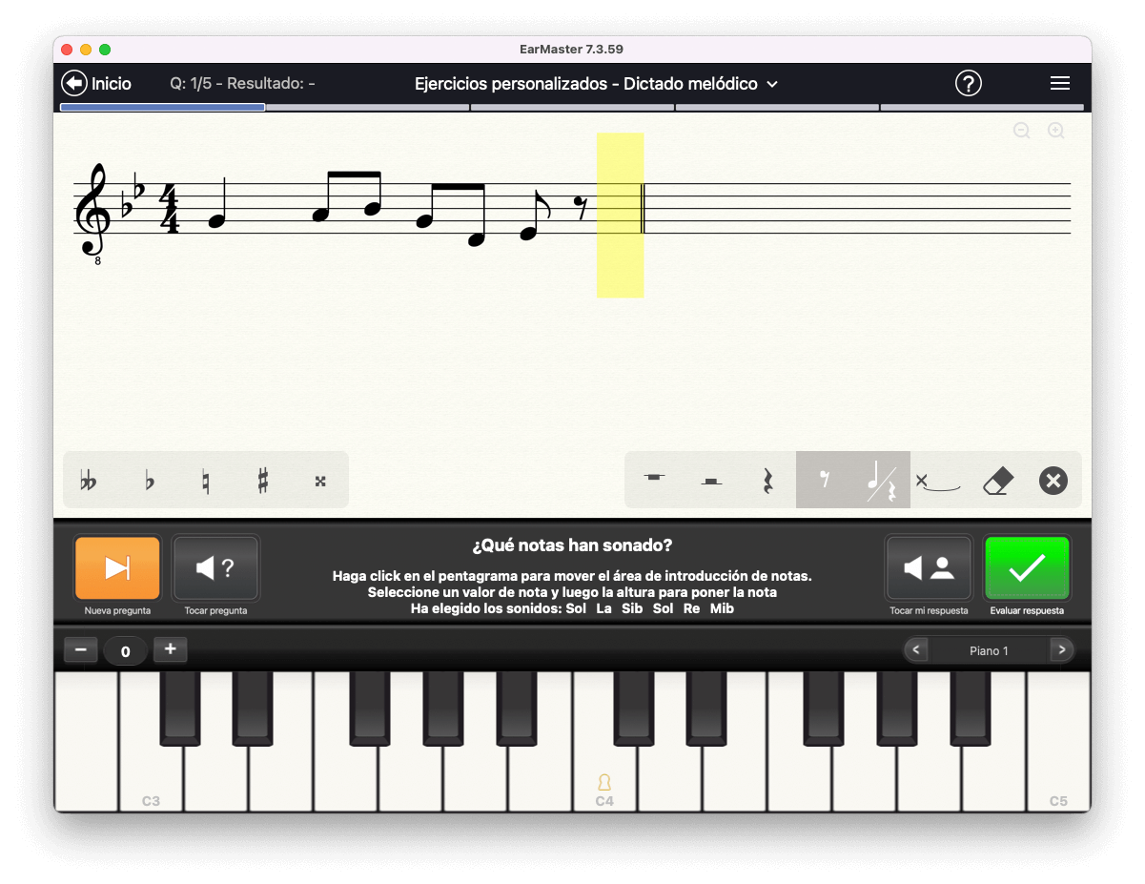The height and width of the screenshot is (884, 1145).
Task: Toggle between note and rest input
Action: click(x=882, y=481)
